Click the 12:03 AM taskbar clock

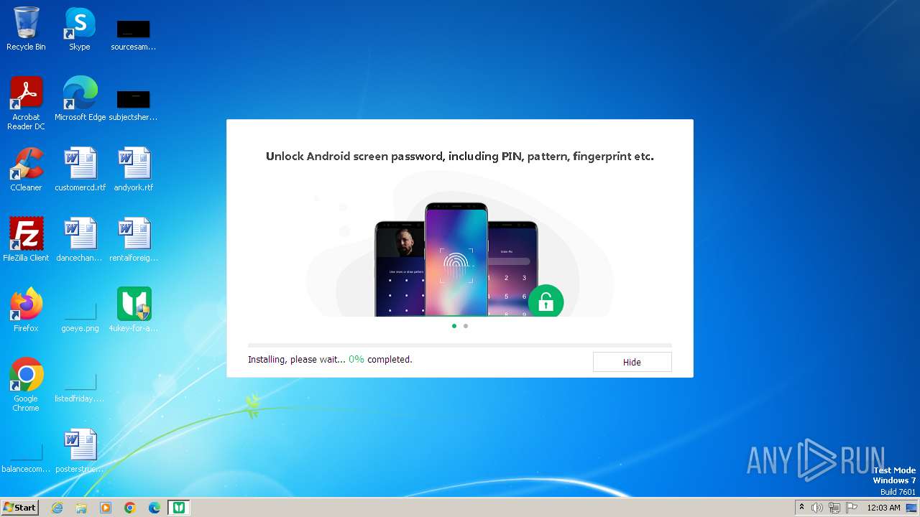coord(883,508)
